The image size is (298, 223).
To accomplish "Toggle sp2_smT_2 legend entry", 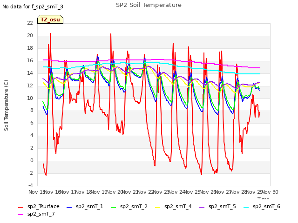I will coord(129,206).
